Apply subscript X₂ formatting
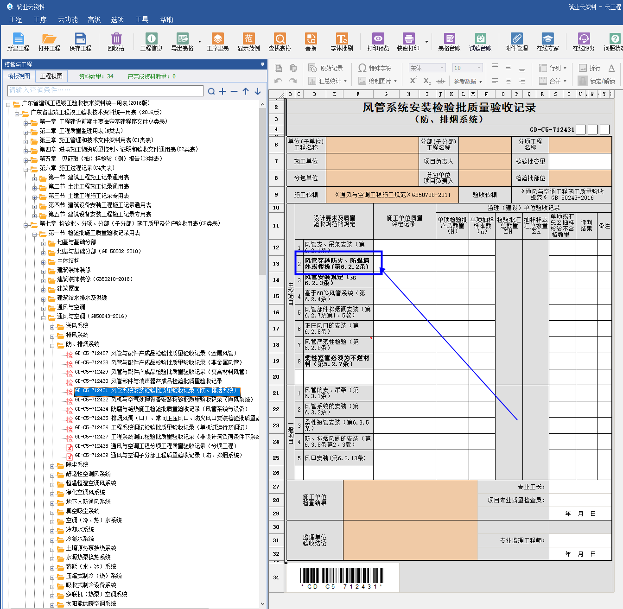This screenshot has width=623, height=609. (x=427, y=81)
